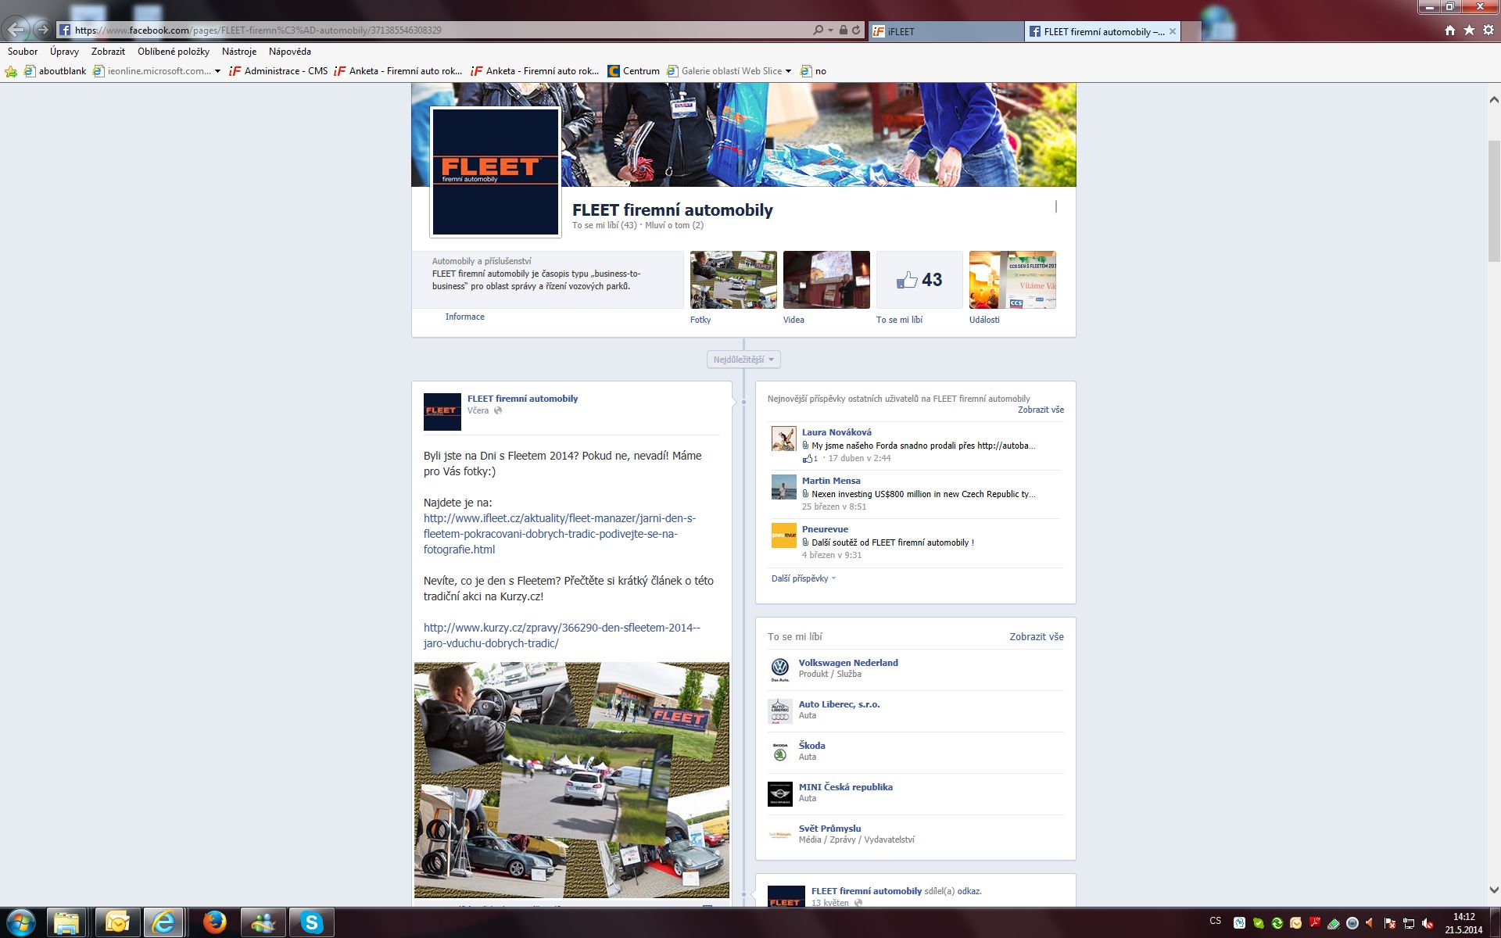The height and width of the screenshot is (938, 1501).
Task: Open the aboutblank bookmark
Action: pyautogui.click(x=56, y=71)
